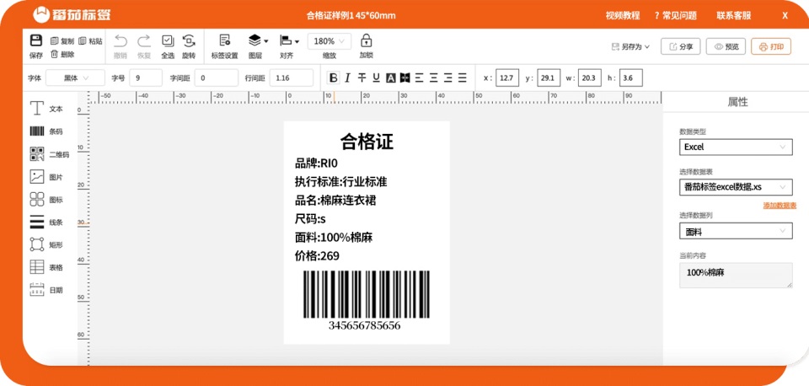The height and width of the screenshot is (386, 809).
Task: Click the 保存 save icon
Action: pos(36,40)
